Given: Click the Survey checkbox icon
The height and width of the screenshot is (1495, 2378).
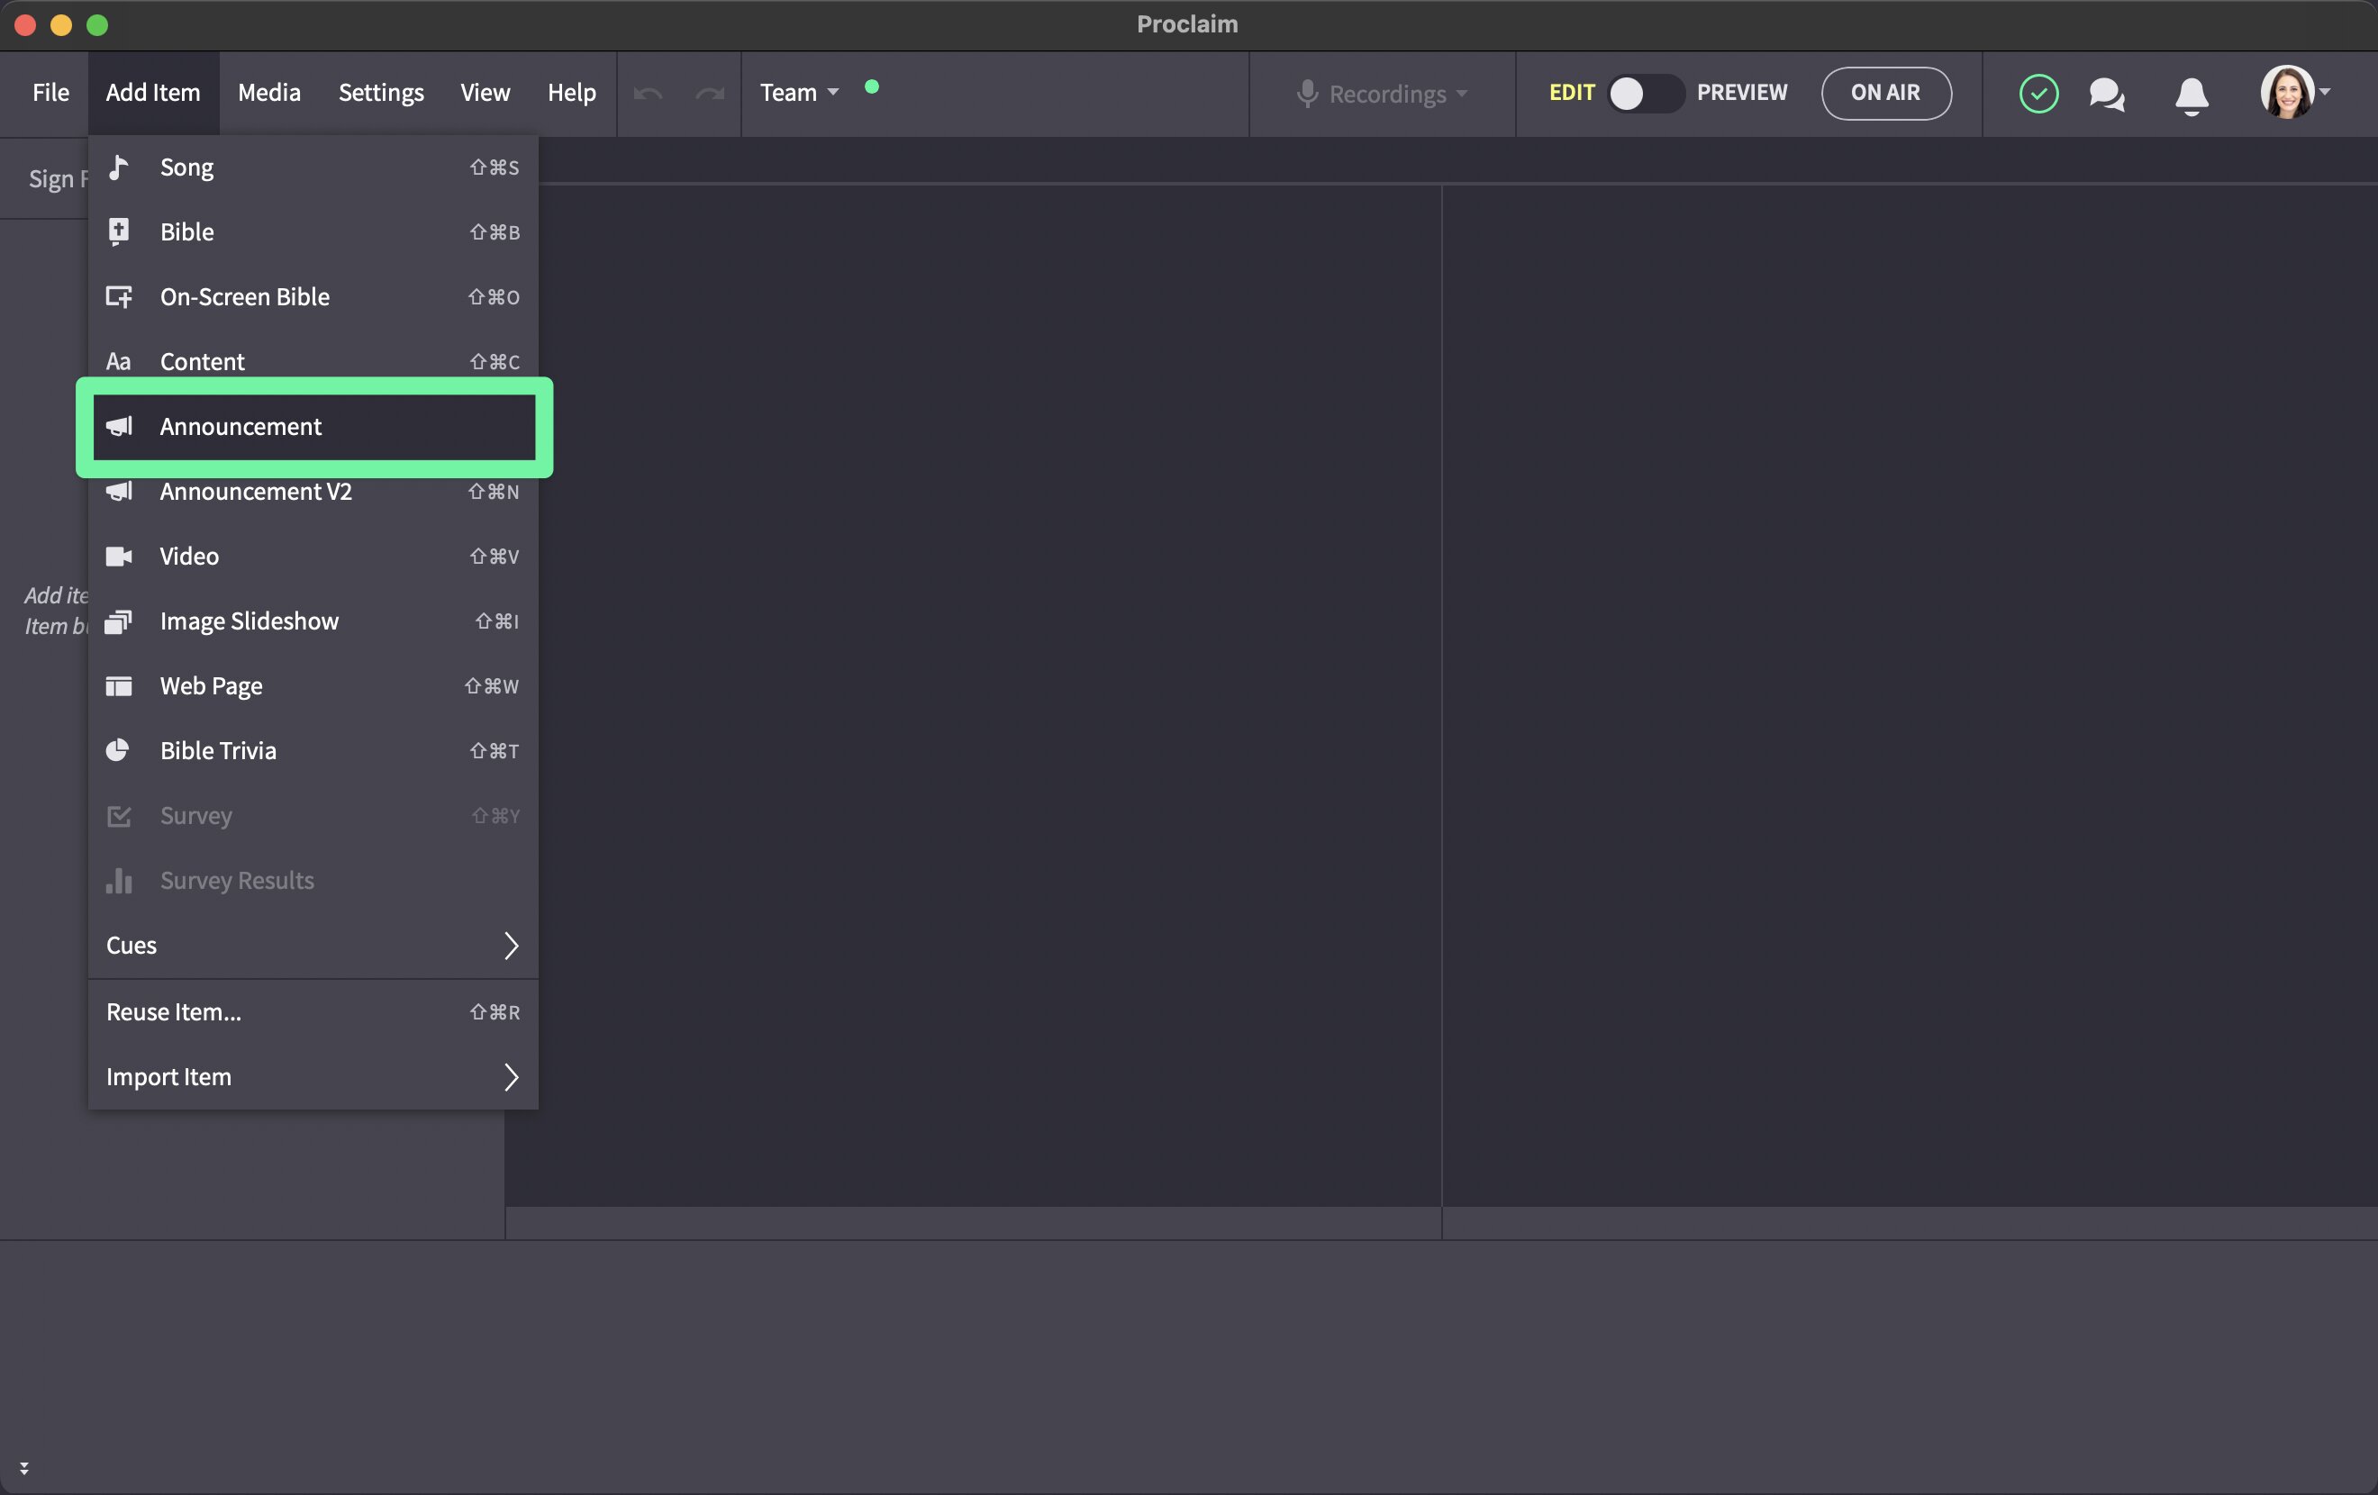Looking at the screenshot, I should 119,816.
